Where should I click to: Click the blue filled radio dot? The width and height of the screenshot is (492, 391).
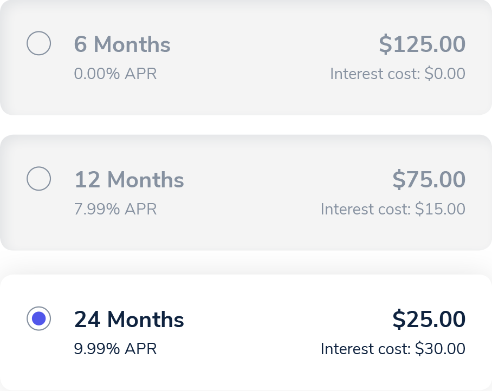tap(39, 319)
